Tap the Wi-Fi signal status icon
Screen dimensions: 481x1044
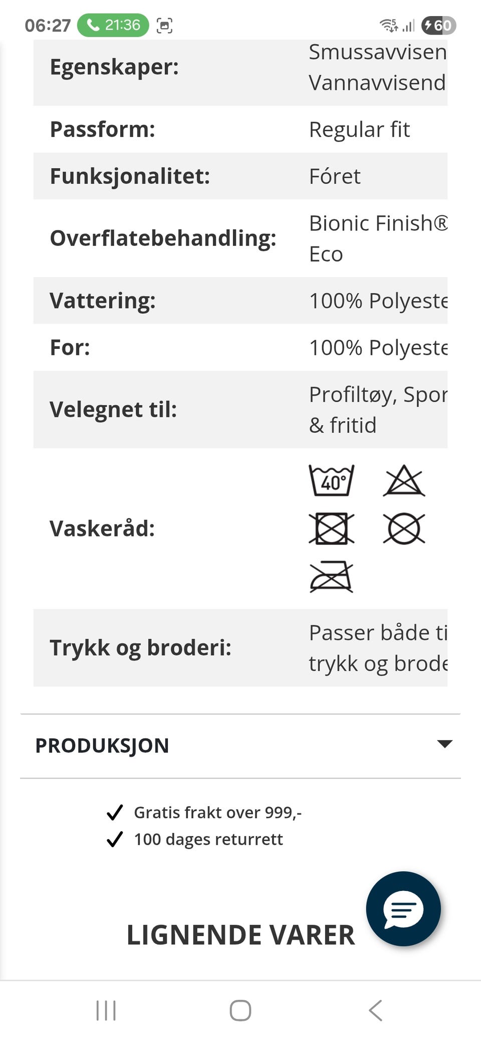[x=389, y=25]
